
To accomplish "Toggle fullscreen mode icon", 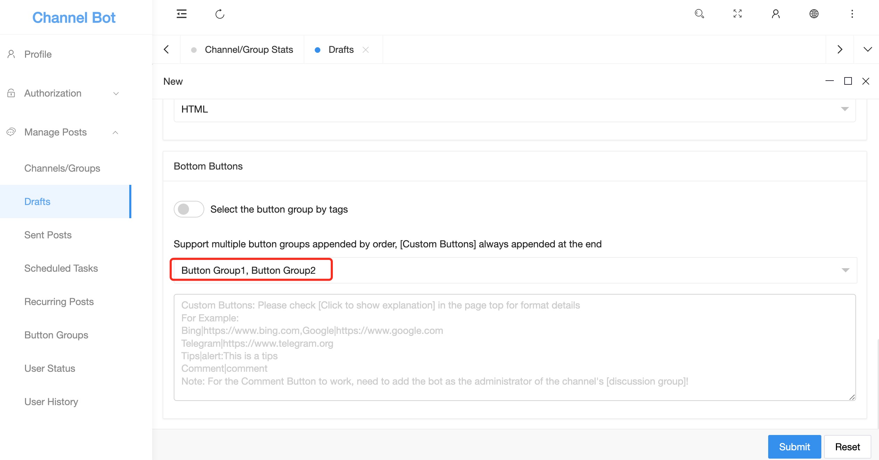I will 738,14.
